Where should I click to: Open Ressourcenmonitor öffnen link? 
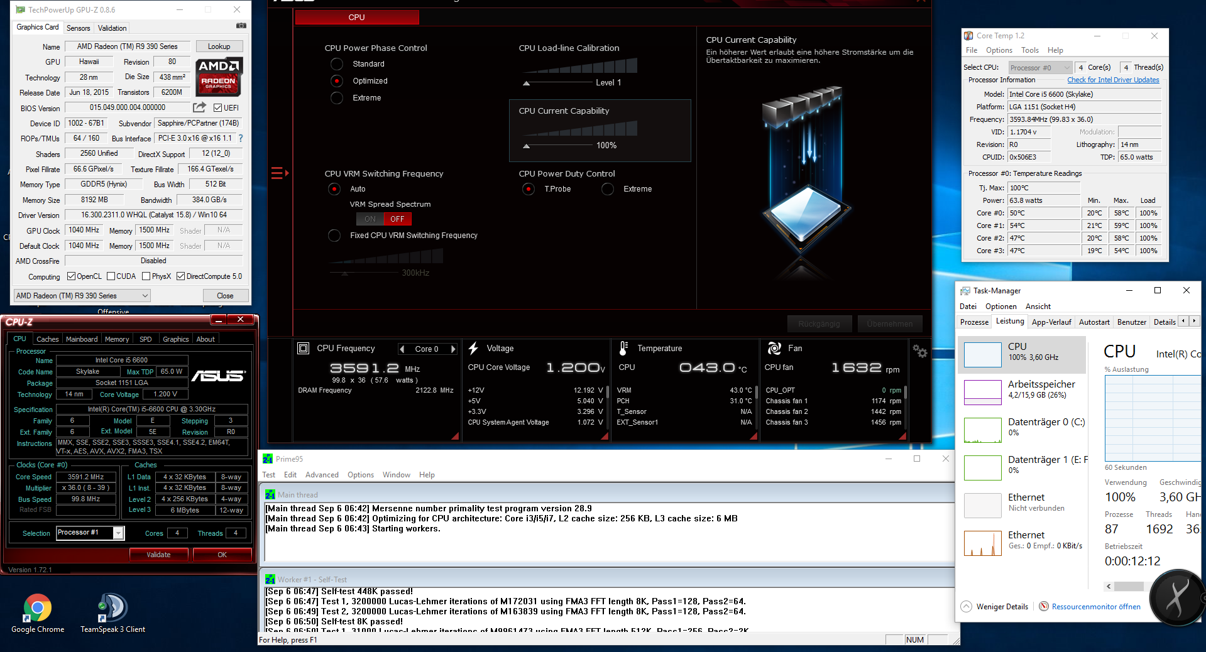pos(1096,607)
